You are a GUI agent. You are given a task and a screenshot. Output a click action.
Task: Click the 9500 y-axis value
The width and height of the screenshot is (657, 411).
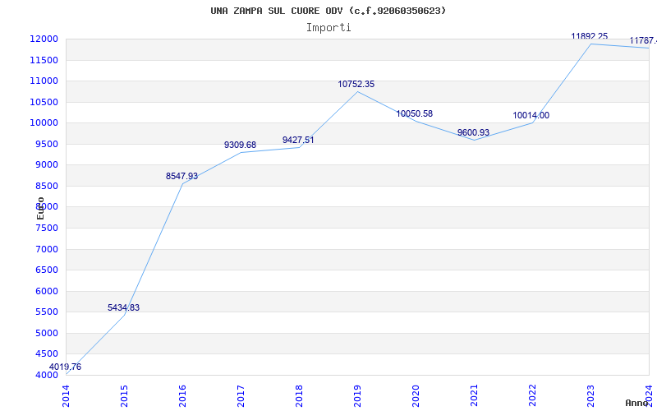[x=47, y=144]
